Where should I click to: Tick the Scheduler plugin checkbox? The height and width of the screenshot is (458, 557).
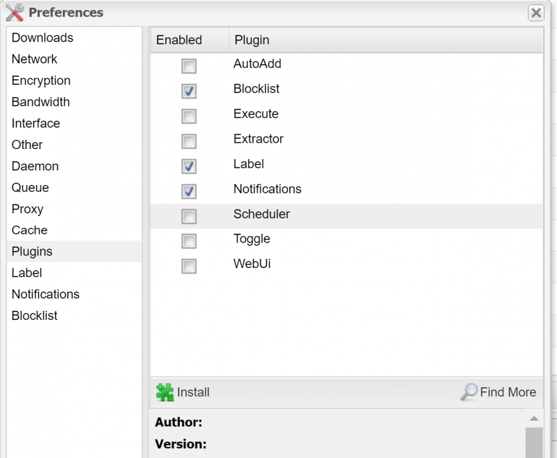tap(189, 216)
